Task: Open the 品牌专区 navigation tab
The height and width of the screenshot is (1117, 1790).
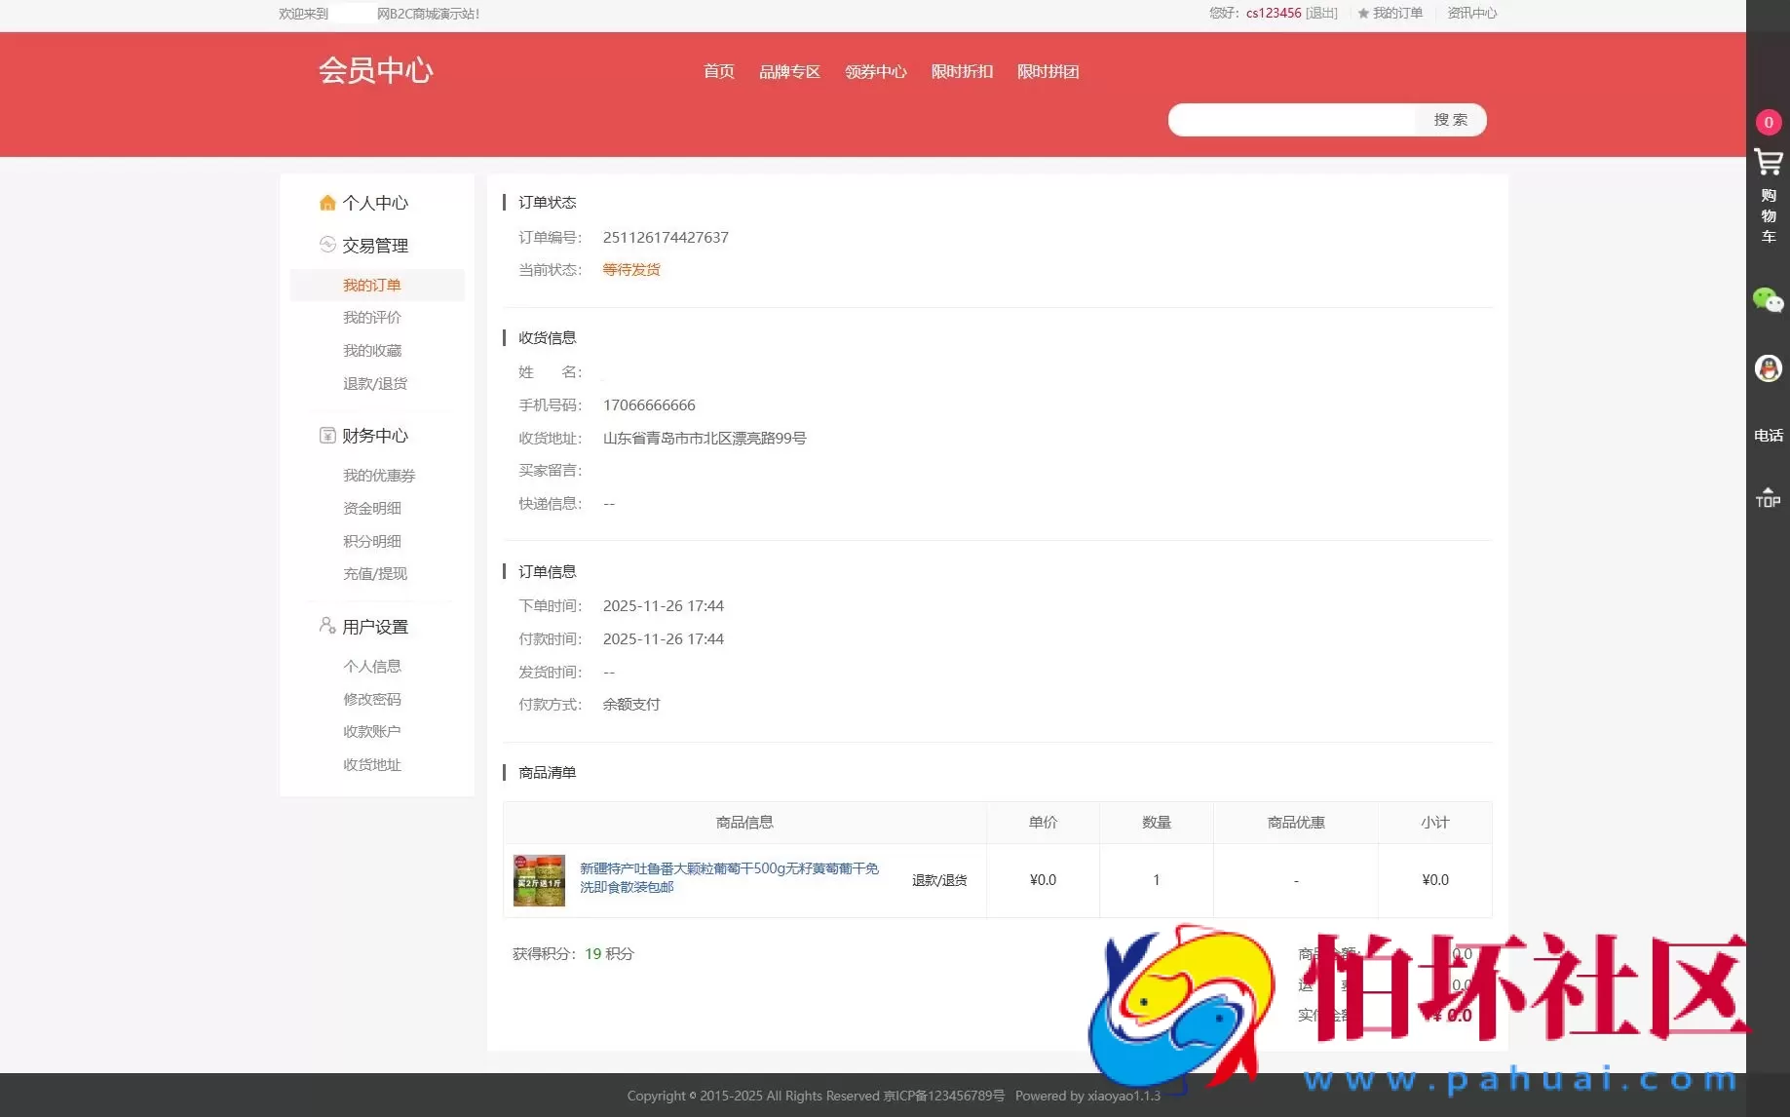Action: 789,71
